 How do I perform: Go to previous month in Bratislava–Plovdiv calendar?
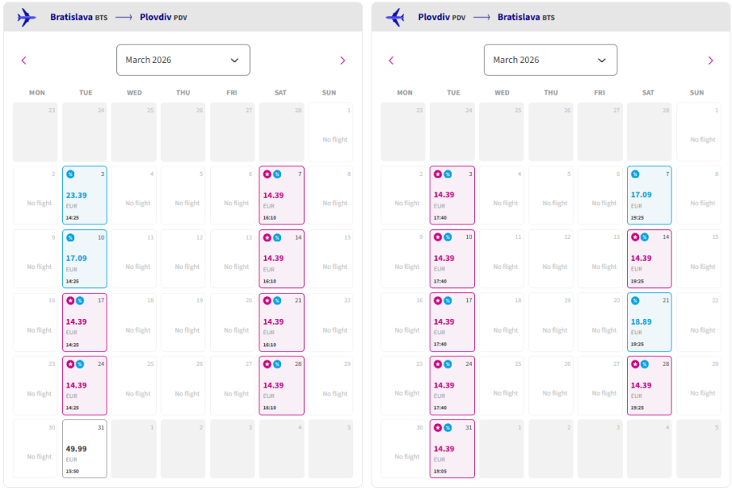pos(24,60)
